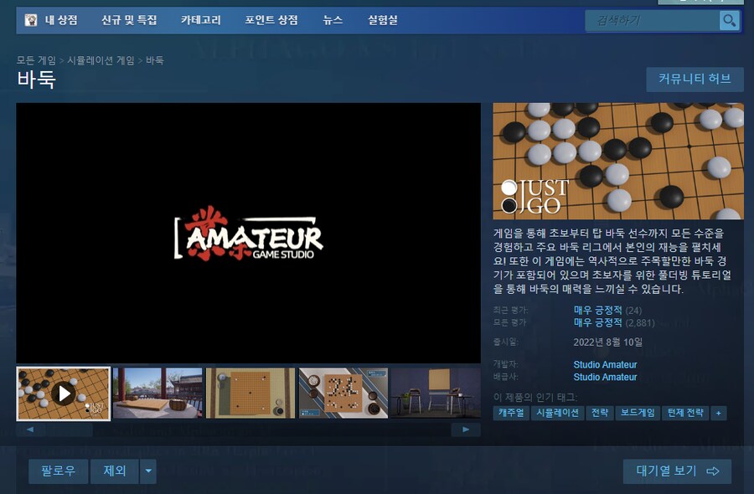Click the 팔로우 button
This screenshot has height=494, width=754.
[58, 471]
